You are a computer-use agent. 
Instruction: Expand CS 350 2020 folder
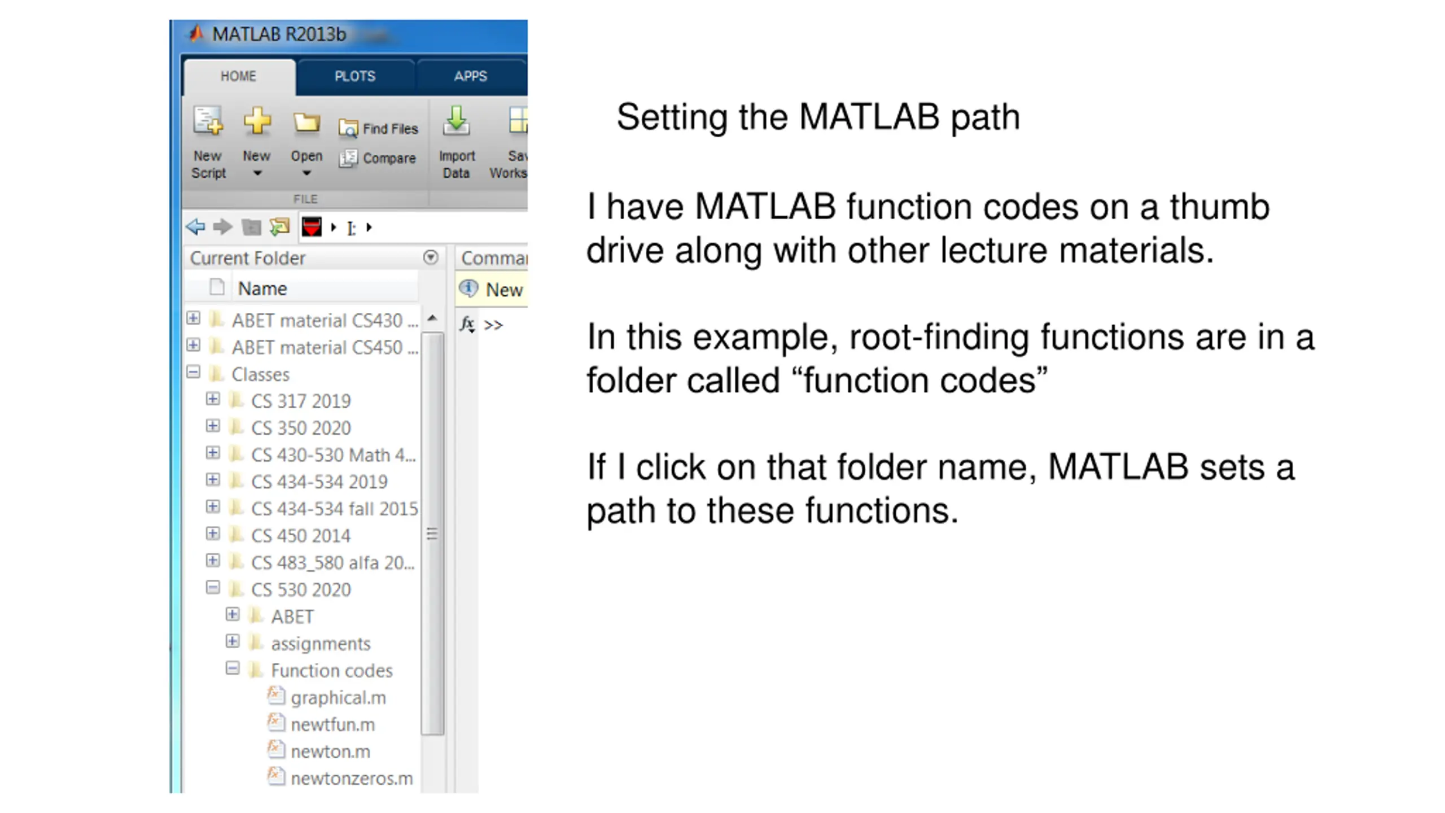tap(213, 426)
